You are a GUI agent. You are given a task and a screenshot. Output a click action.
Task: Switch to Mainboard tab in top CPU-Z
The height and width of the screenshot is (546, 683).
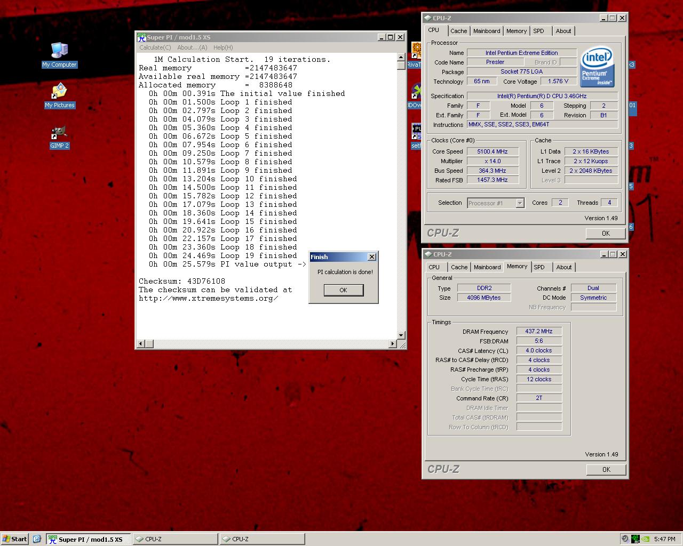pos(487,31)
